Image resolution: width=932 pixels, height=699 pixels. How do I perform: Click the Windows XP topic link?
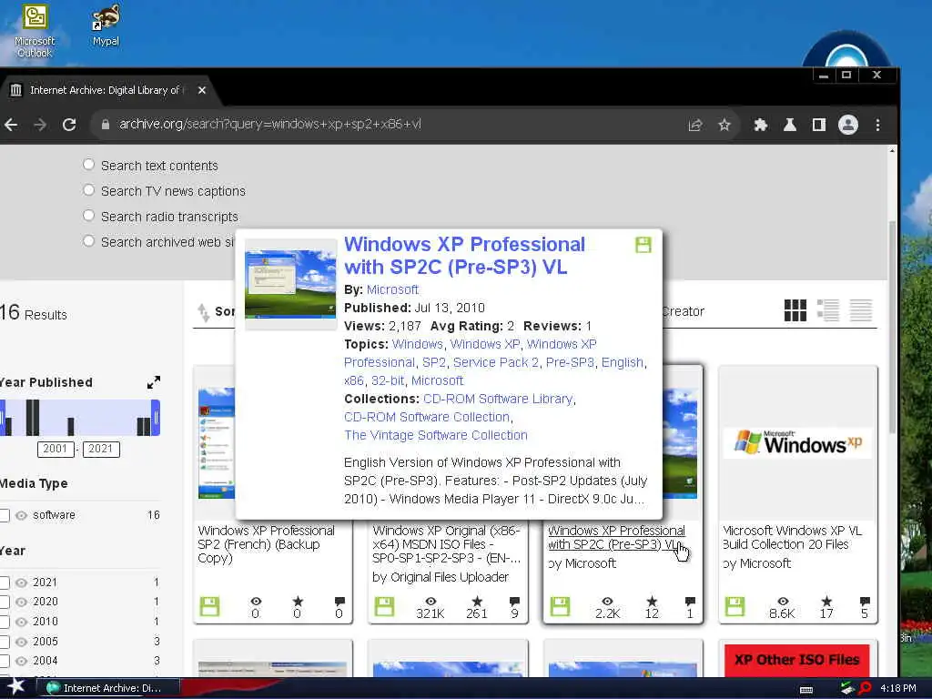coord(484,344)
